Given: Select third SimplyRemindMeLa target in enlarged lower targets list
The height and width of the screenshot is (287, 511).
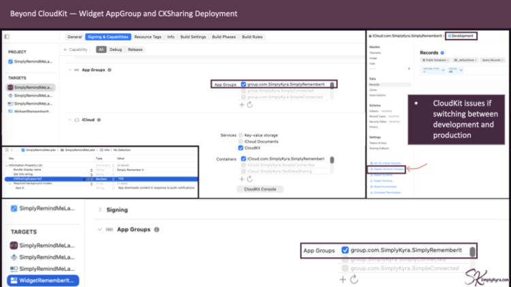Looking at the screenshot, I should [43, 269].
